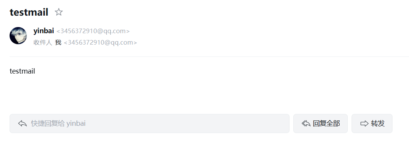Viewport: 409px width, 154px height.
Task: Click the reply-all double arrow icon
Action: tap(306, 124)
